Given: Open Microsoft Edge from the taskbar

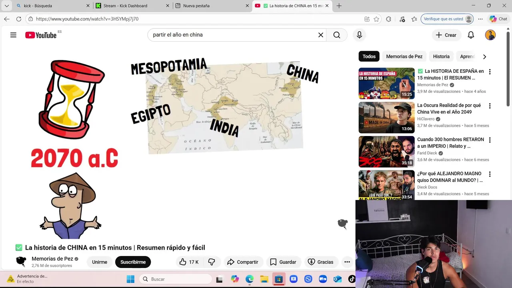Looking at the screenshot, I should [x=249, y=279].
